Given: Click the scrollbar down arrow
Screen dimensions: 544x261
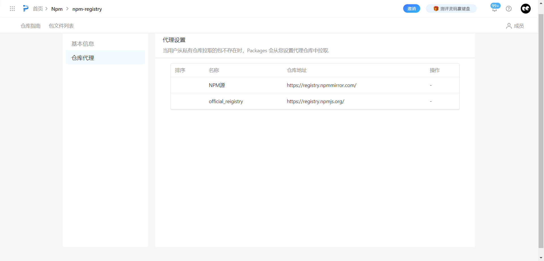Looking at the screenshot, I should coord(541,258).
